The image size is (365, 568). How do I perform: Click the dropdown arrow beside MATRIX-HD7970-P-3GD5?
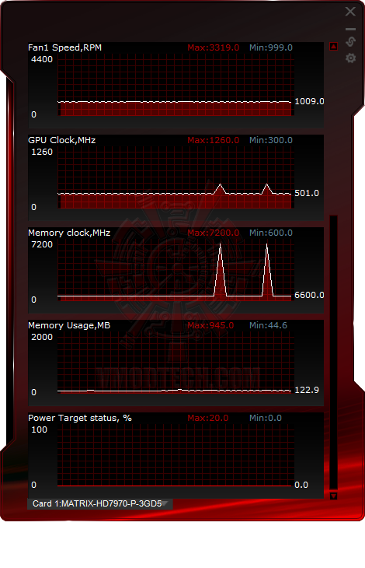tap(165, 503)
